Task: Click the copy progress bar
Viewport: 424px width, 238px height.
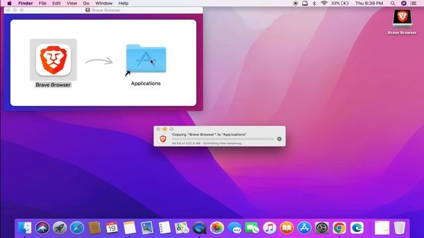Action: (x=223, y=139)
